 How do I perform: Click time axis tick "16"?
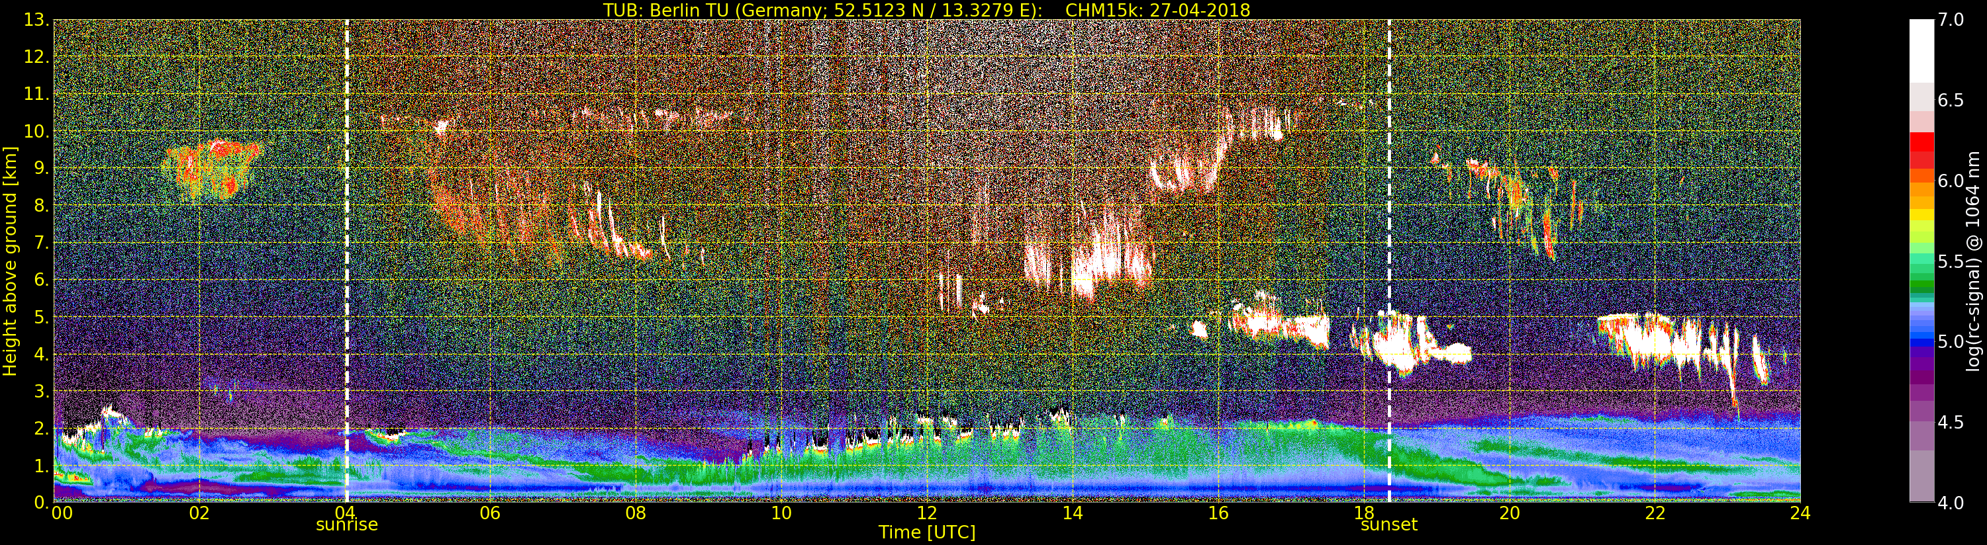point(1218,512)
